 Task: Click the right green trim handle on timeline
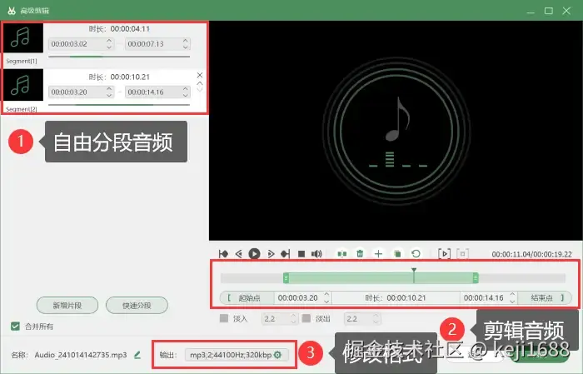click(476, 277)
